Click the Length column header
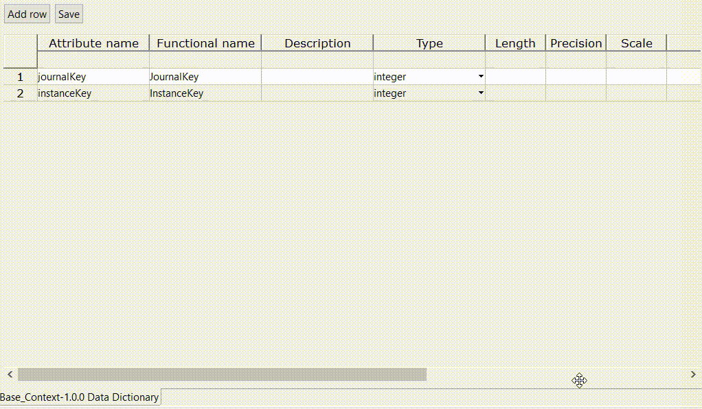The image size is (702, 409). click(515, 43)
